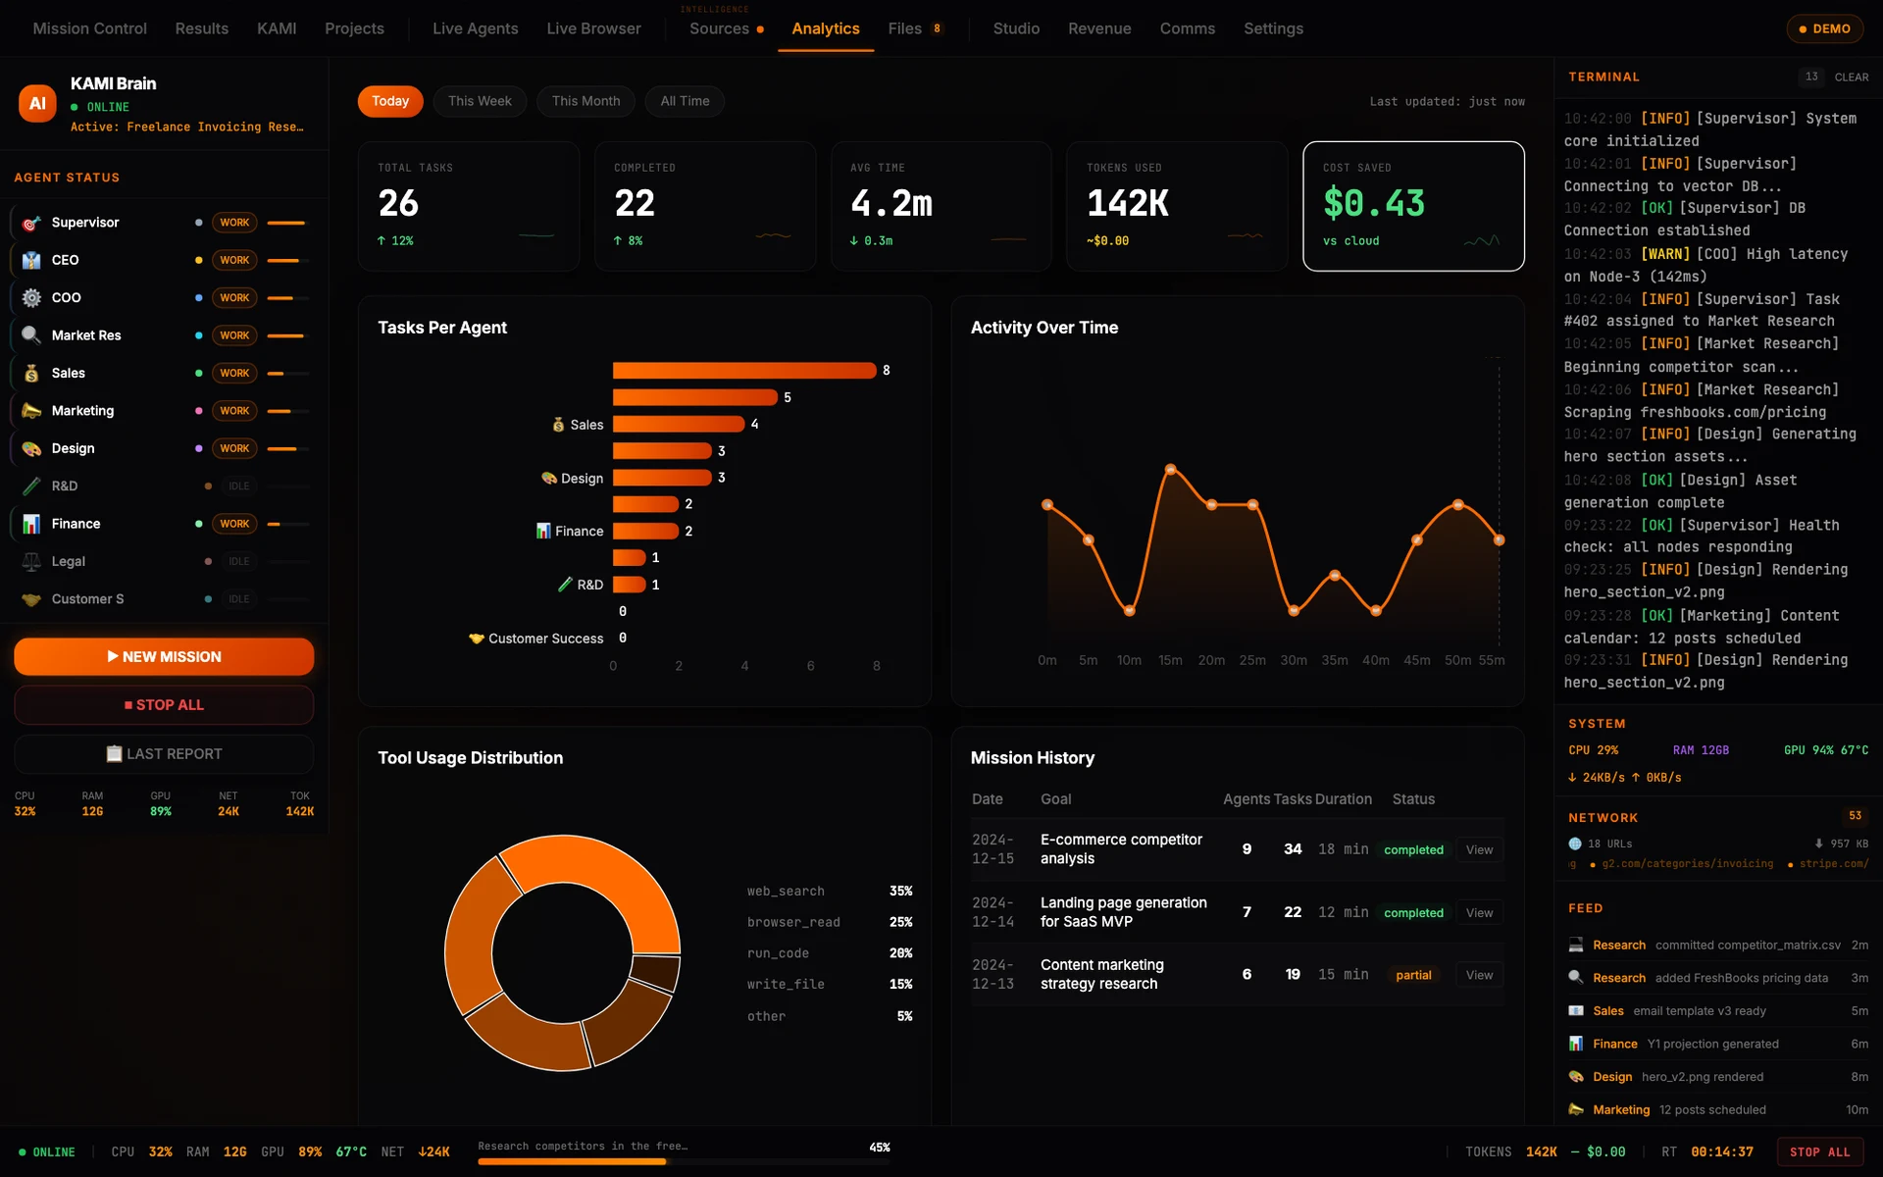
Task: Click the Design feed entry icon
Action: tap(1576, 1077)
